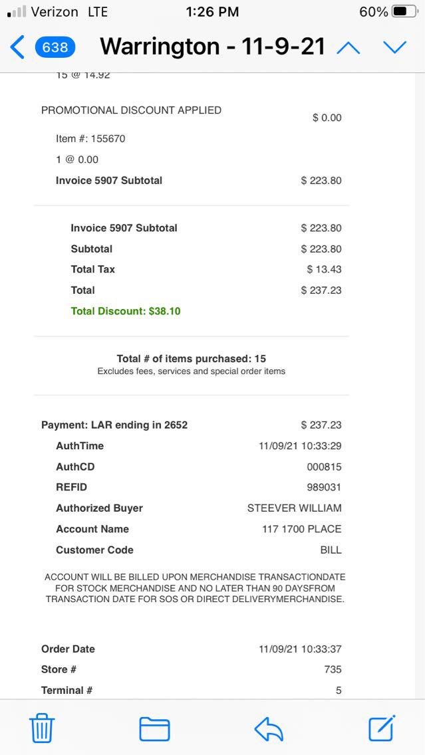
Task: Tap the STEEVER WILLIAM authorized buyer name
Action: pos(294,508)
